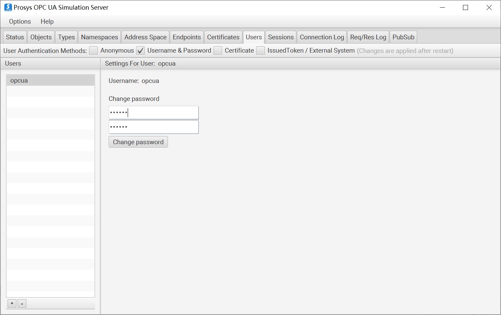Enable the Anonymous authentication checkbox
This screenshot has width=501, height=315.
[93, 50]
